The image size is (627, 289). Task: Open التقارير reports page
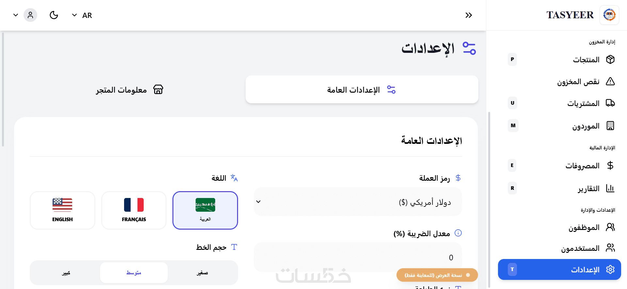pyautogui.click(x=588, y=189)
